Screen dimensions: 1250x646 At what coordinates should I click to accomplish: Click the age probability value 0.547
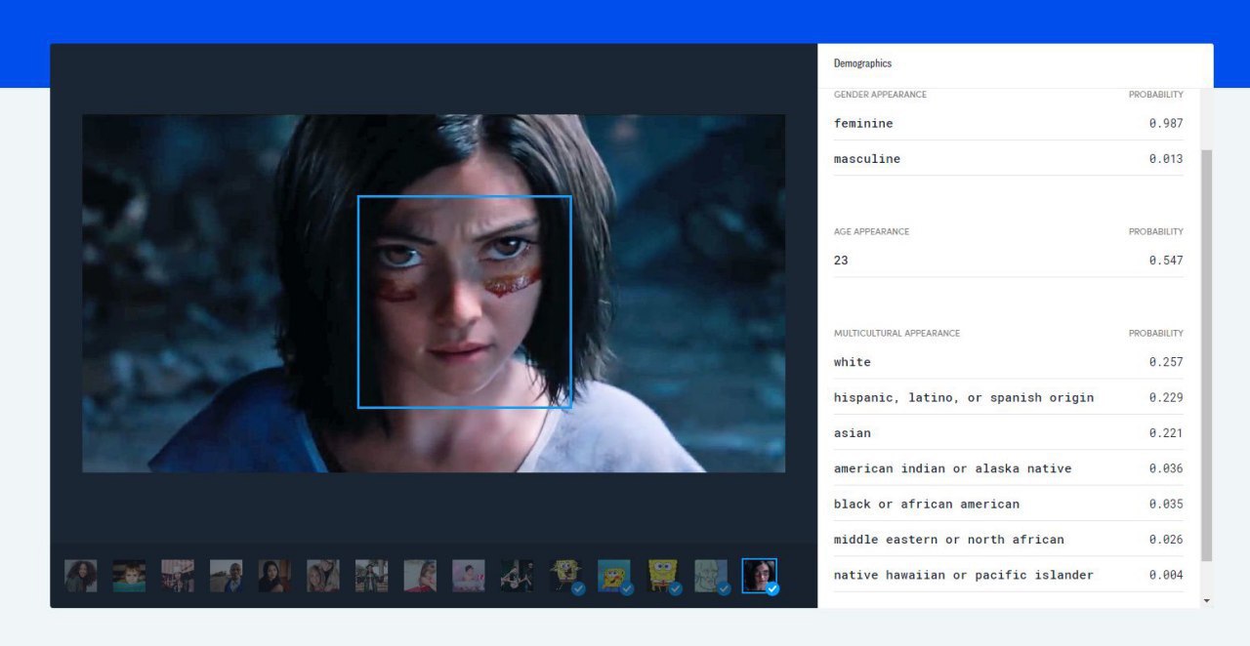[1166, 261]
